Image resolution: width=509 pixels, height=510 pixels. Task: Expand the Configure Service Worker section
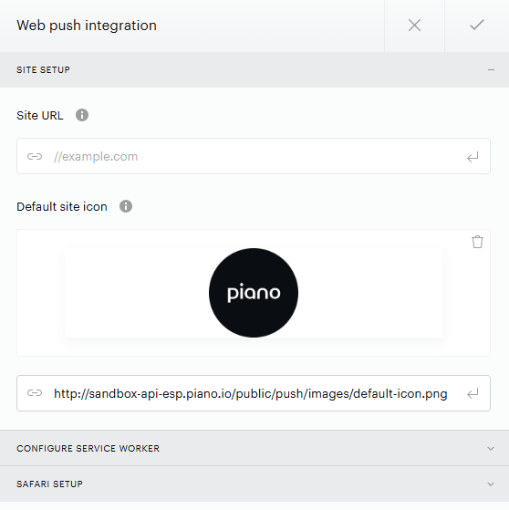[491, 449]
